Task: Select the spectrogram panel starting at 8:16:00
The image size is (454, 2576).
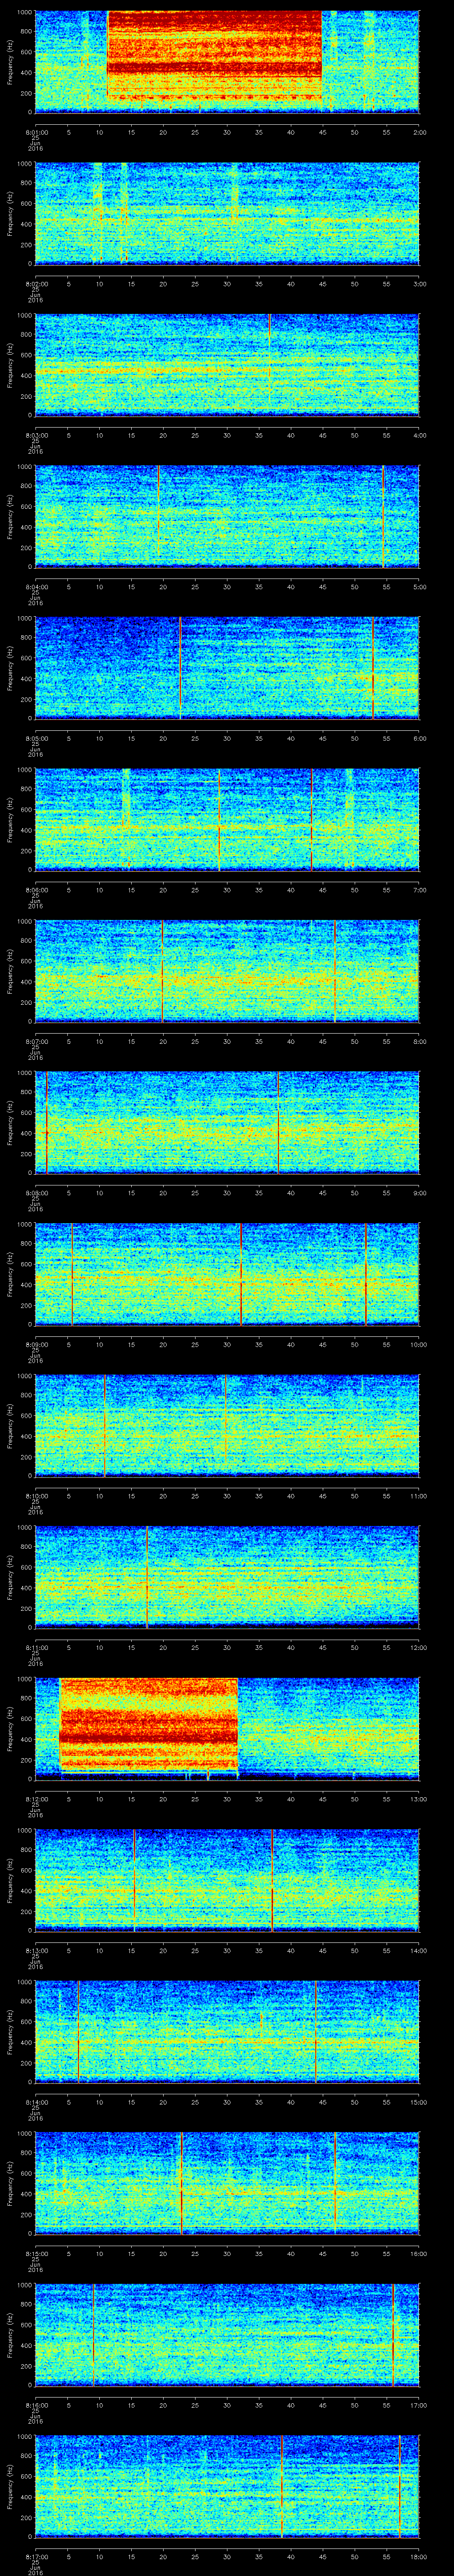Action: click(x=227, y=2335)
